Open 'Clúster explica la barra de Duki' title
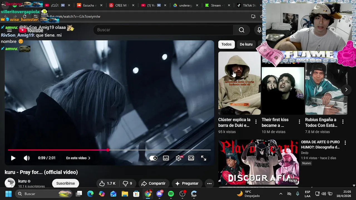The width and height of the screenshot is (356, 200). 234,122
